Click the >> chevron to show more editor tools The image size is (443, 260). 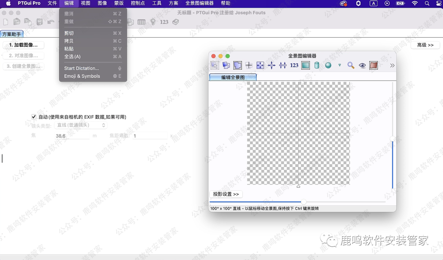pyautogui.click(x=392, y=65)
